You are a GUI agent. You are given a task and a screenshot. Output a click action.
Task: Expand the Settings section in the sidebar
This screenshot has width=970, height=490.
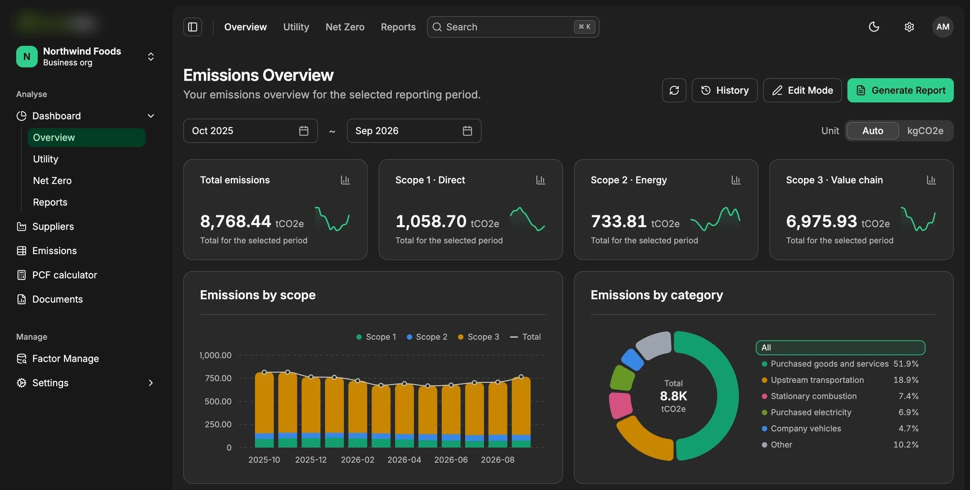(85, 383)
